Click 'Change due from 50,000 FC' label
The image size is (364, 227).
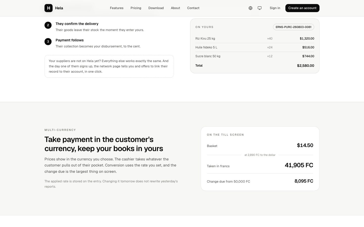coord(229,182)
